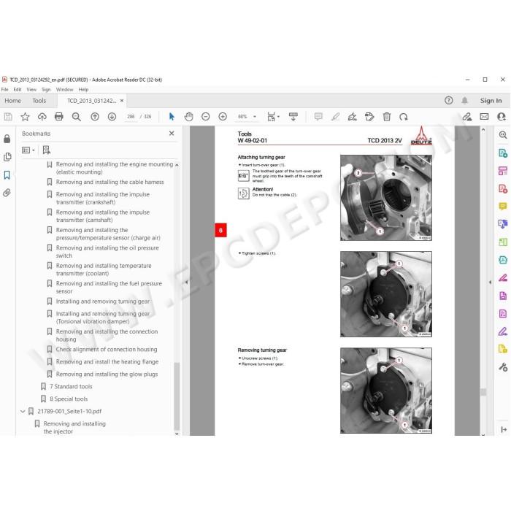
Task: Send file by email envelope icon
Action: tap(484, 117)
